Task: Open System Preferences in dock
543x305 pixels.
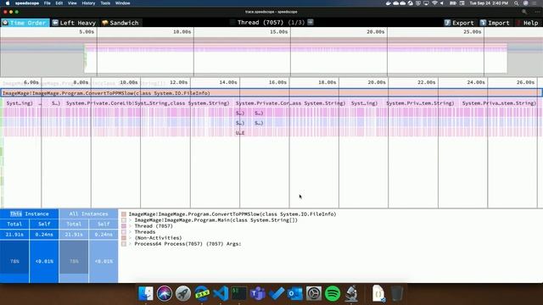Action: pyautogui.click(x=314, y=294)
